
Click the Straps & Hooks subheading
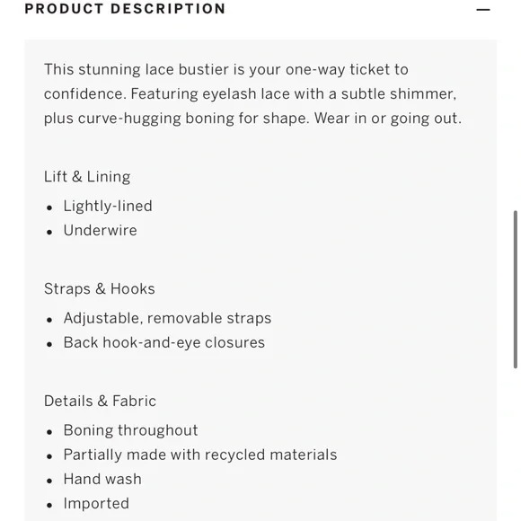(100, 288)
